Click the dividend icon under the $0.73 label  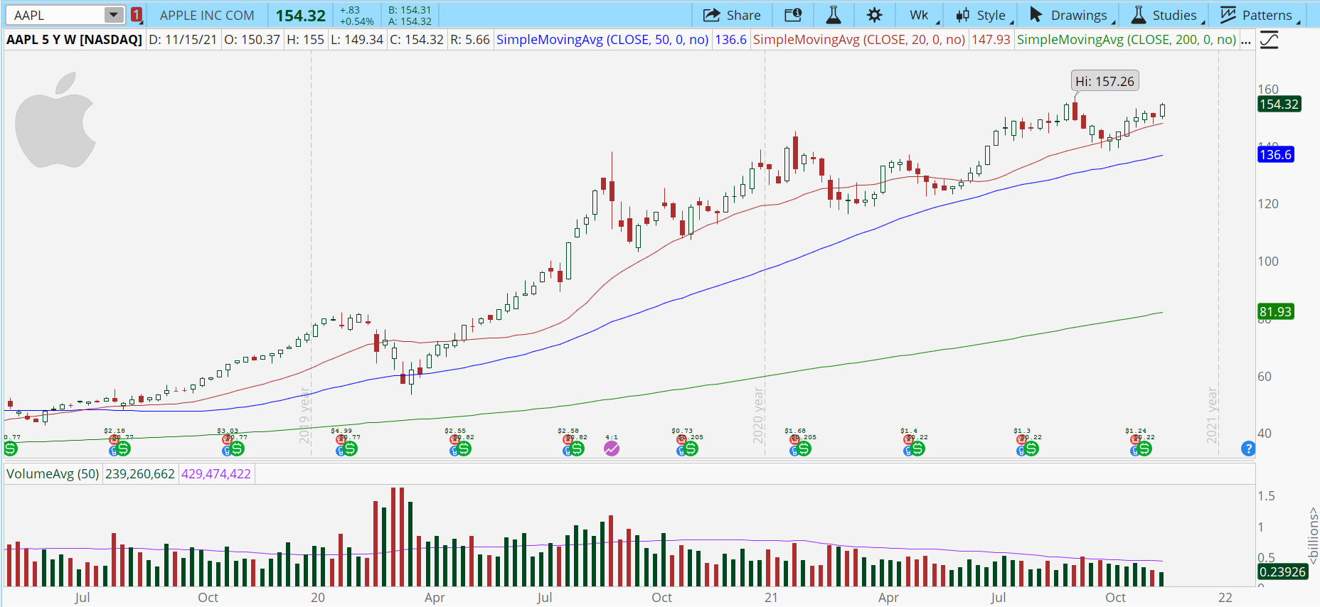tap(691, 448)
